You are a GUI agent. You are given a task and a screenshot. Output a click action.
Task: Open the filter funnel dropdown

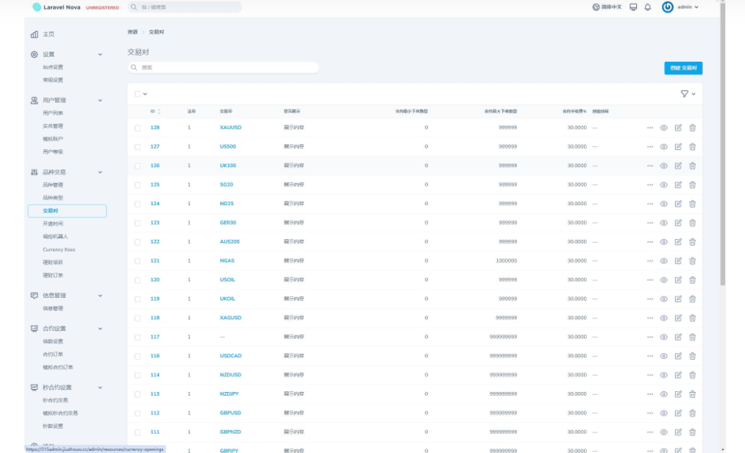point(687,94)
